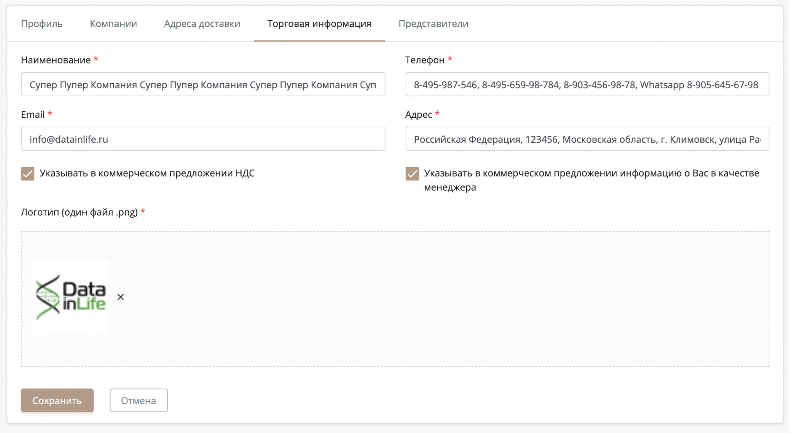This screenshot has width=789, height=433.
Task: Focus the Наименование input field
Action: tap(203, 84)
